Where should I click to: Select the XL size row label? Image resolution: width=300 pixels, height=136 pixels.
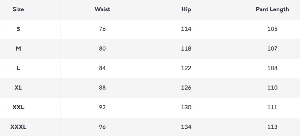point(18,88)
